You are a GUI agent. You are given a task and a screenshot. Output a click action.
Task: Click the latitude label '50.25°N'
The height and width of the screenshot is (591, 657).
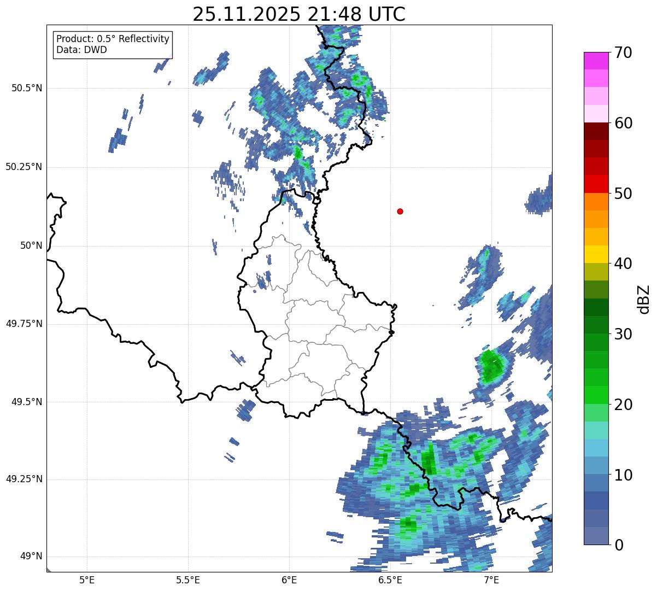(x=24, y=167)
